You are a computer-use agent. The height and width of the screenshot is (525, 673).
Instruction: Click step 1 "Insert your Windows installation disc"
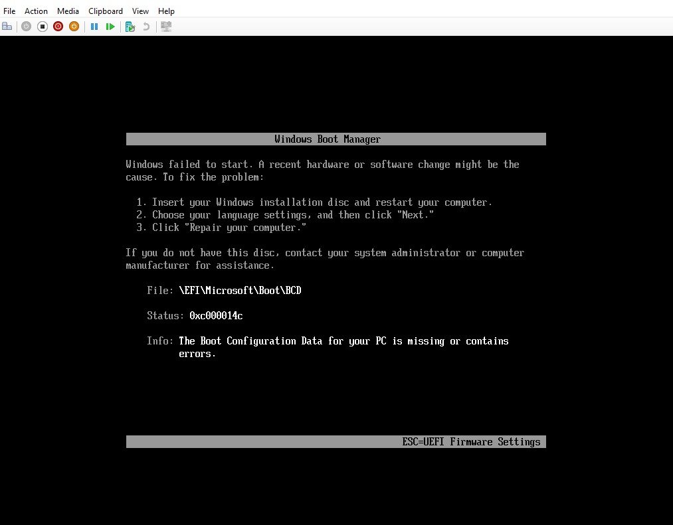314,202
